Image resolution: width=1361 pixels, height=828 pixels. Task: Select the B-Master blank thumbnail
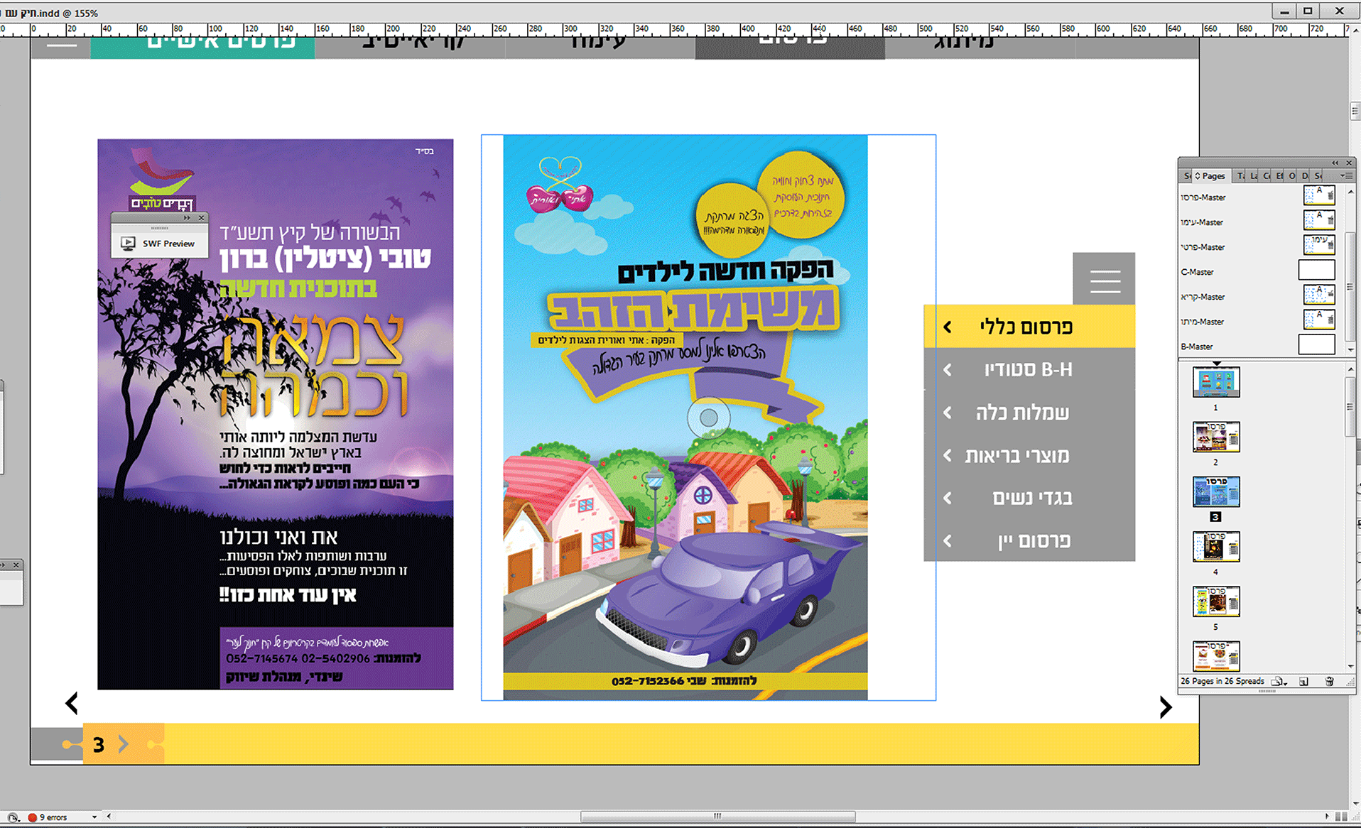tap(1316, 345)
